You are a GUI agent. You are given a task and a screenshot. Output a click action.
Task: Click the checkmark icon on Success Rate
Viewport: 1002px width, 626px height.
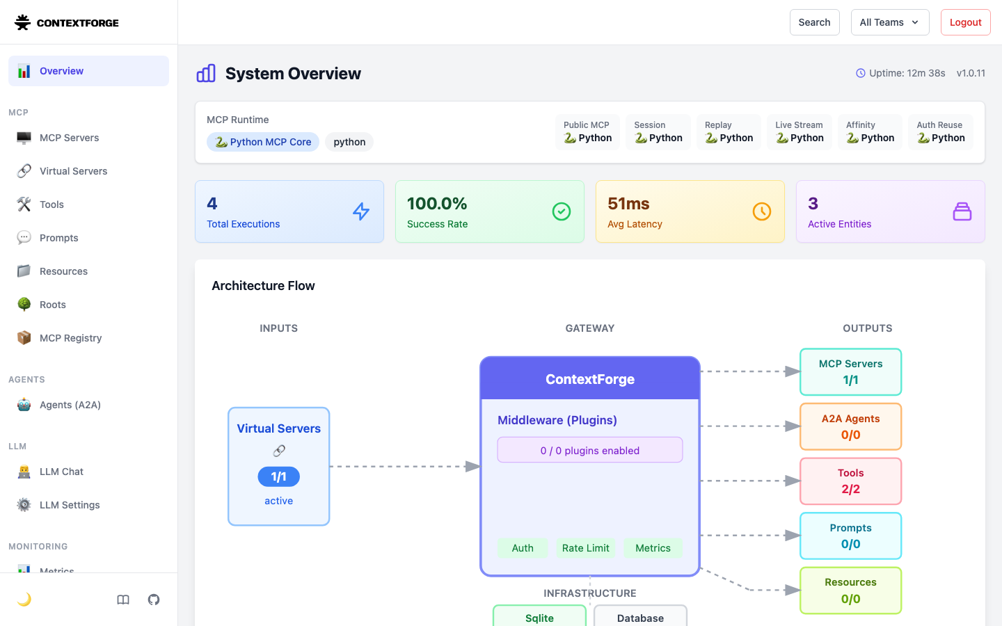tap(562, 211)
